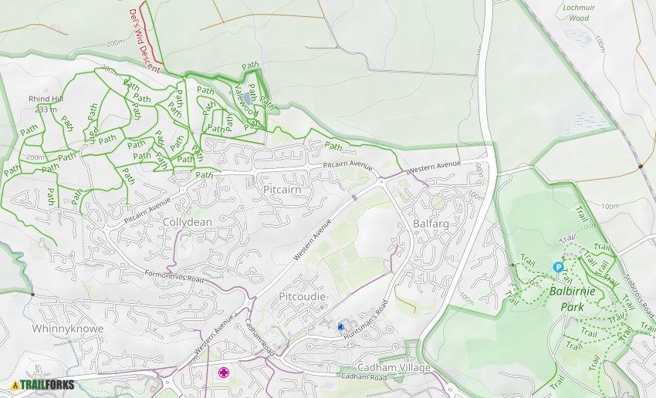The height and width of the screenshot is (398, 656).
Task: Click the Cadham Village label
Action: coord(394,367)
